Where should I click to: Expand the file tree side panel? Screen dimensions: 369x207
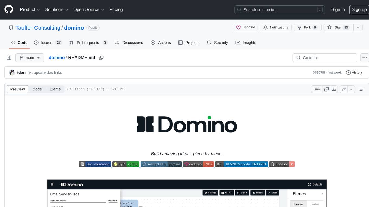tap(9, 58)
